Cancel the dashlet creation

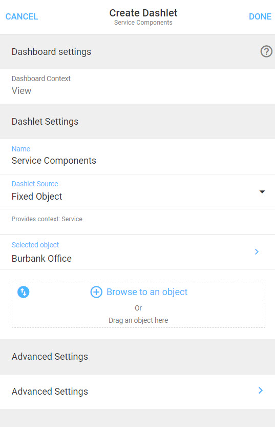click(x=22, y=16)
